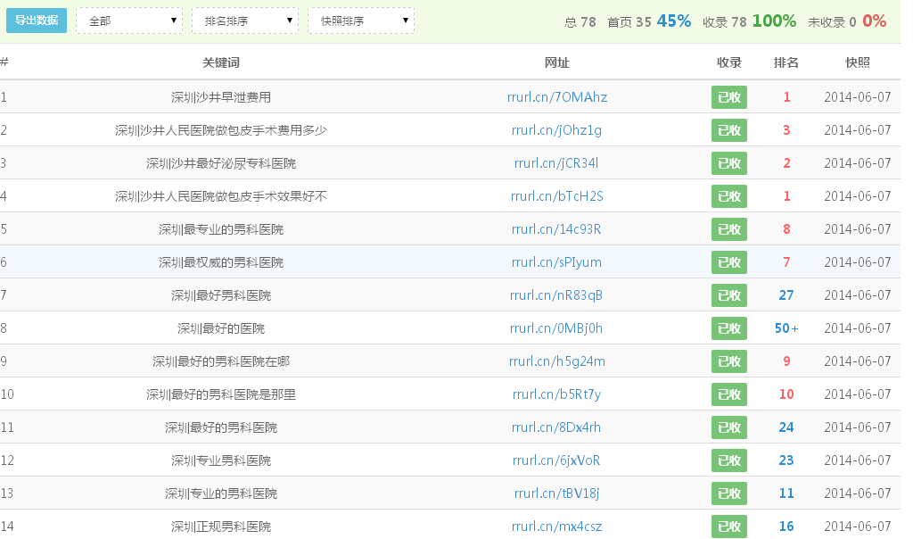The height and width of the screenshot is (539, 913).
Task: Click the 导出数据 export button
Action: pos(36,19)
